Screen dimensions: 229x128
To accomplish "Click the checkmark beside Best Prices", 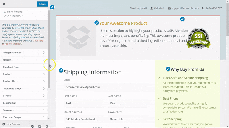I will click(159, 98).
